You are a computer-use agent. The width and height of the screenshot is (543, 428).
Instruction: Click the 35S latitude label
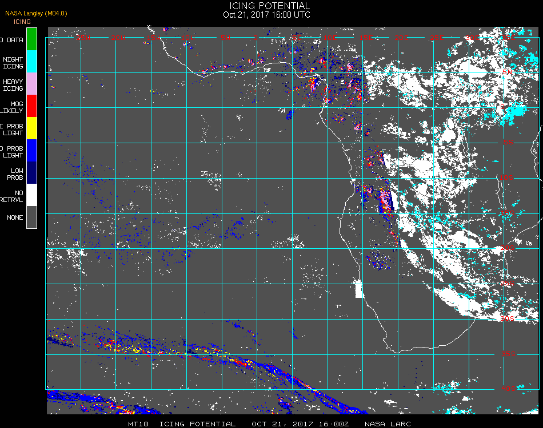[508, 354]
